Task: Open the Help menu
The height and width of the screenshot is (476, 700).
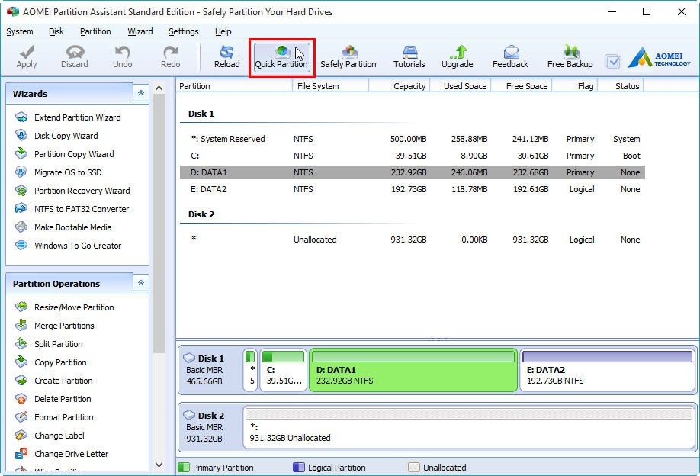Action: [x=223, y=31]
